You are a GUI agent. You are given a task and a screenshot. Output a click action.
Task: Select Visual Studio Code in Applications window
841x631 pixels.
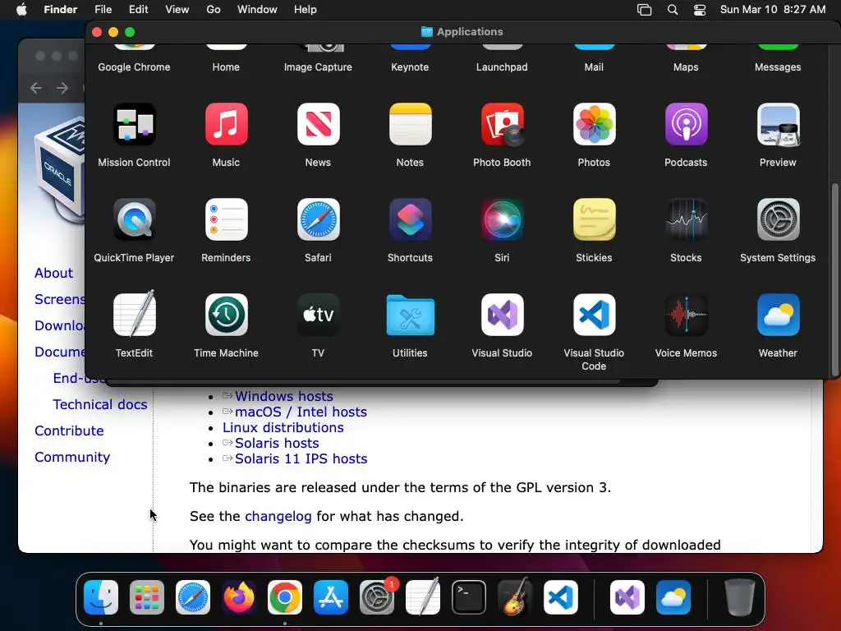[x=594, y=315]
